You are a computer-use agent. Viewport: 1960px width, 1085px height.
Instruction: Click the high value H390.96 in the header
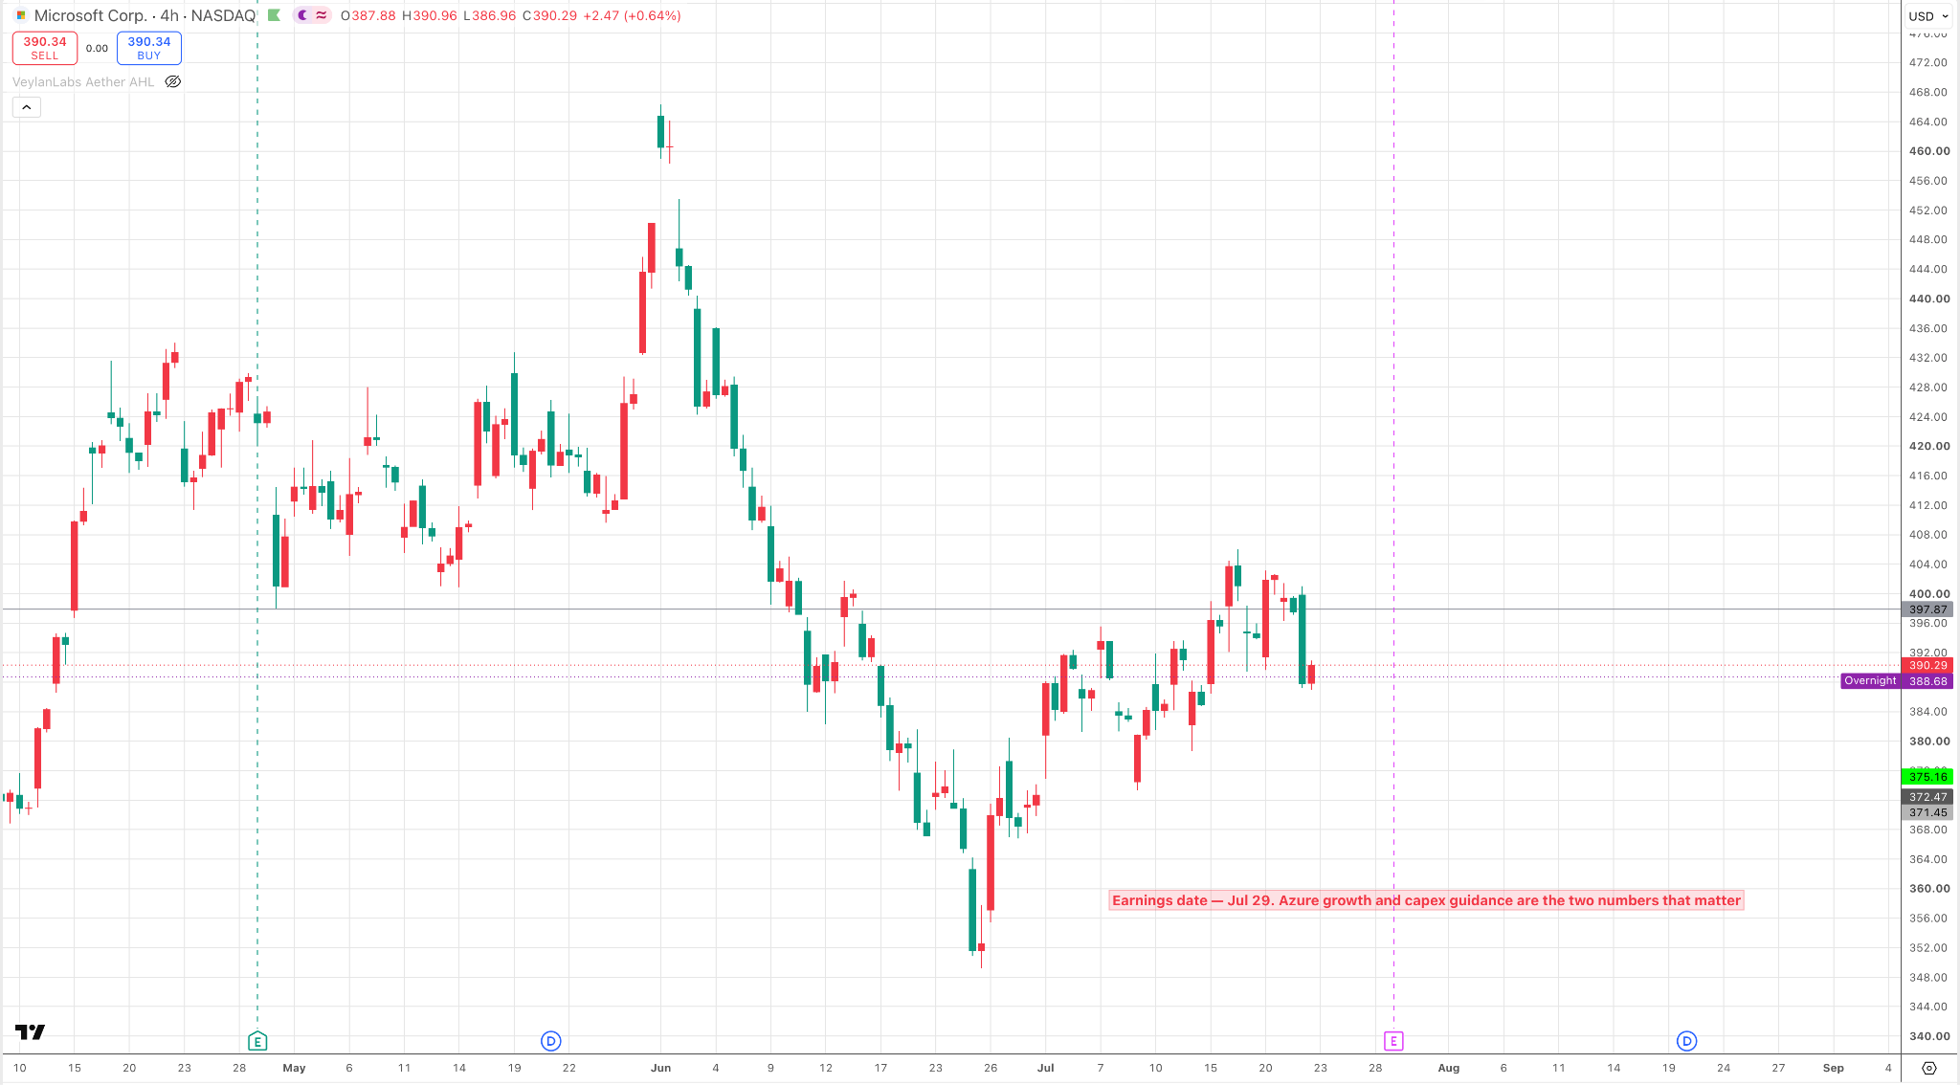tap(429, 15)
